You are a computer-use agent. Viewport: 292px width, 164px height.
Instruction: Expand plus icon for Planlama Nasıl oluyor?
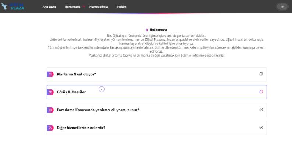[261, 74]
